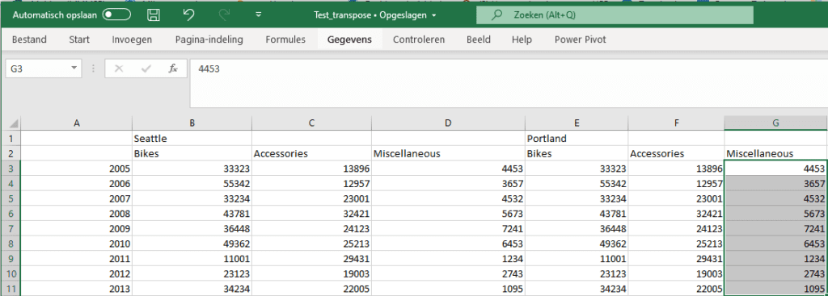Confirm the entry with the checkmark icon
This screenshot has height=296, width=828.
coord(146,69)
